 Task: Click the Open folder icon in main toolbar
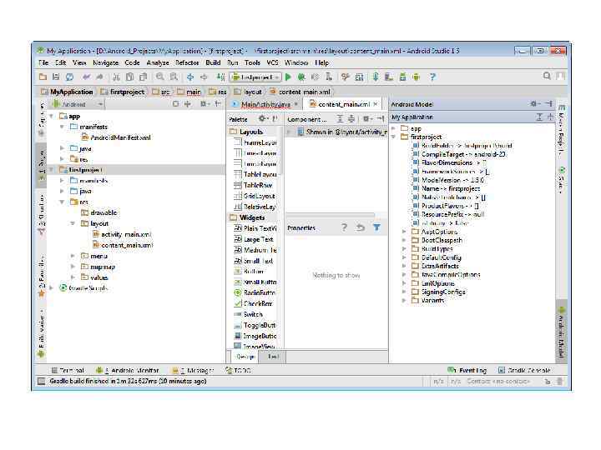point(43,77)
